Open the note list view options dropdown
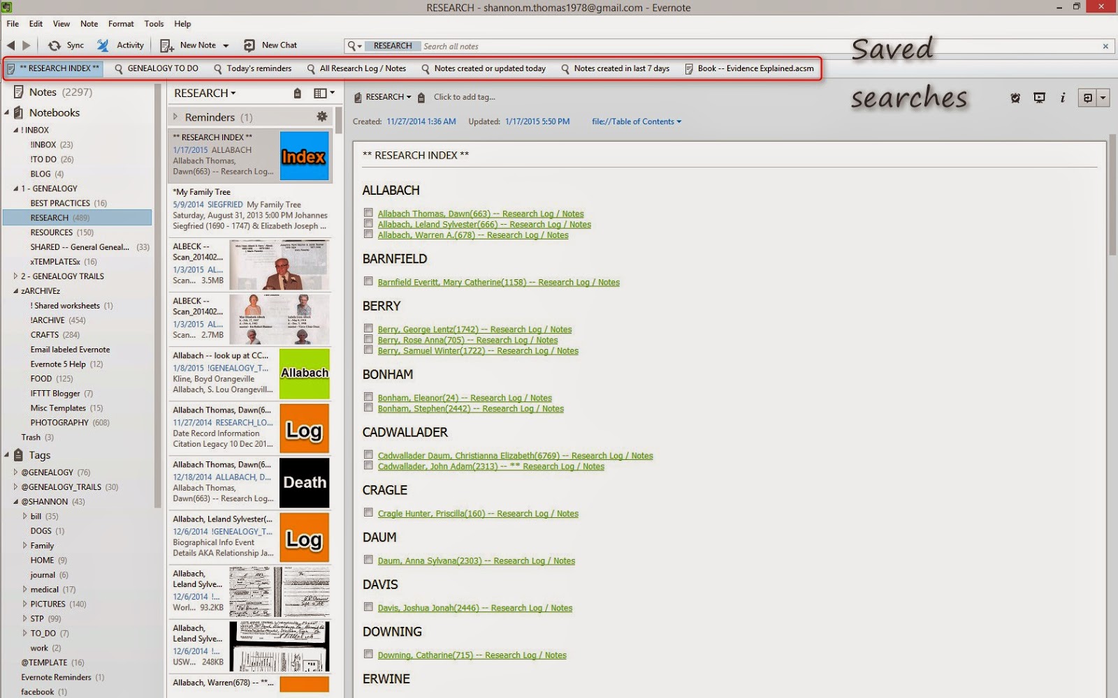Screen dimensions: 1118x698 (x=324, y=93)
